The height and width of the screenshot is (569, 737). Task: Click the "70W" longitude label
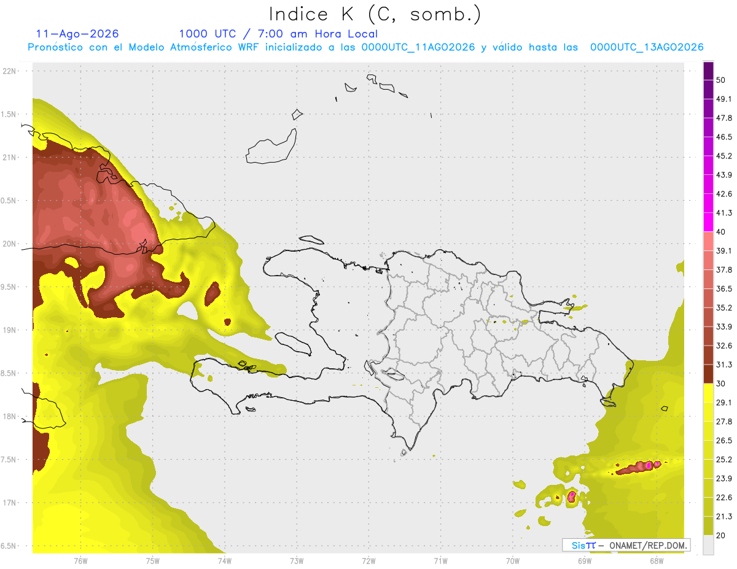[513, 560]
